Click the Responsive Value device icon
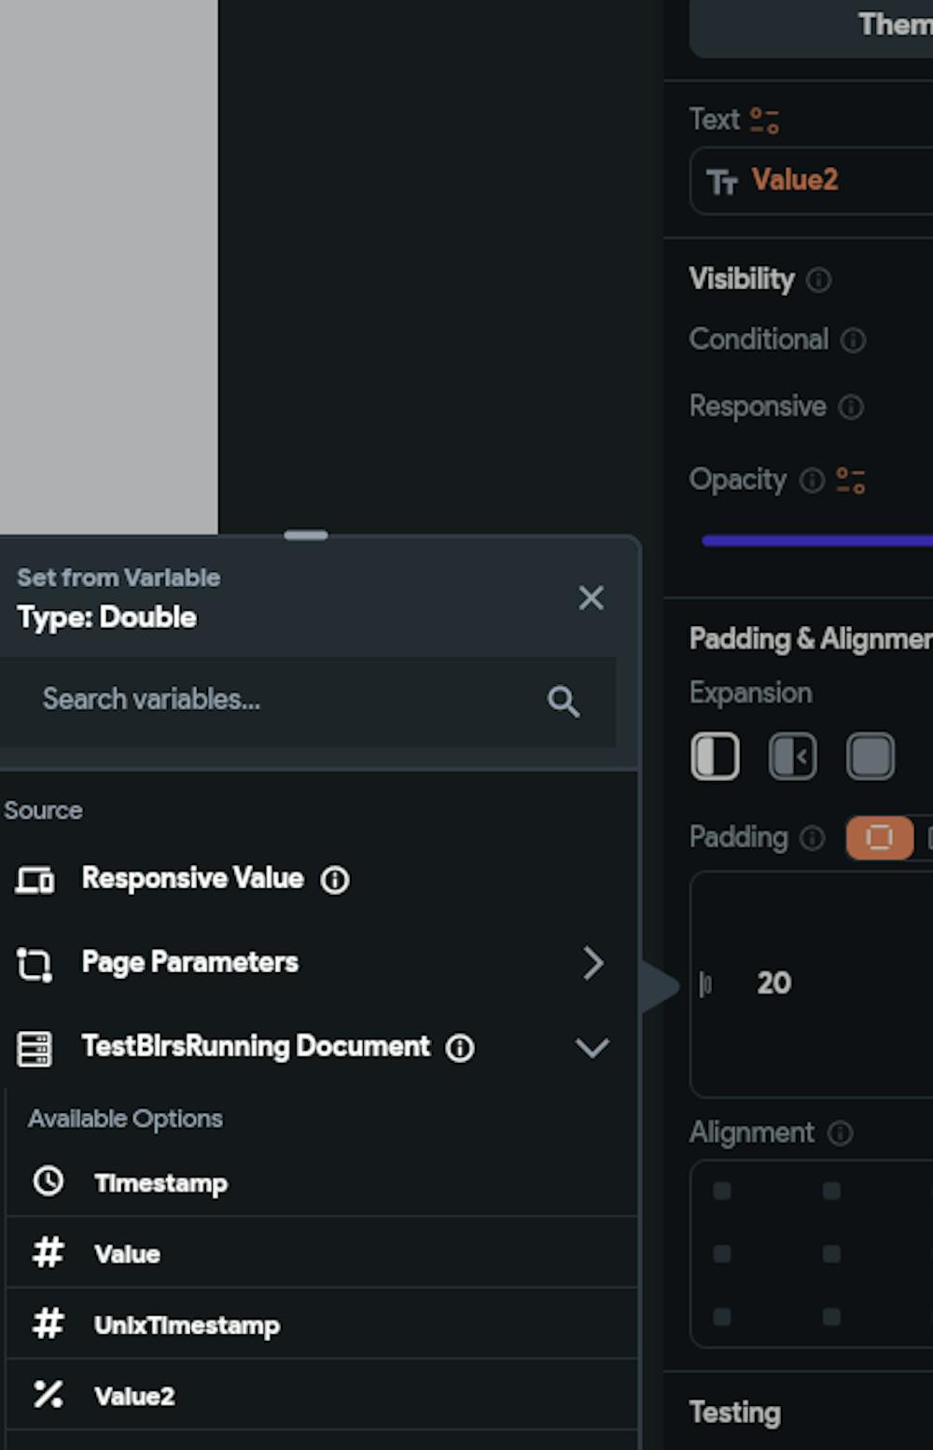Image resolution: width=933 pixels, height=1450 pixels. point(35,878)
